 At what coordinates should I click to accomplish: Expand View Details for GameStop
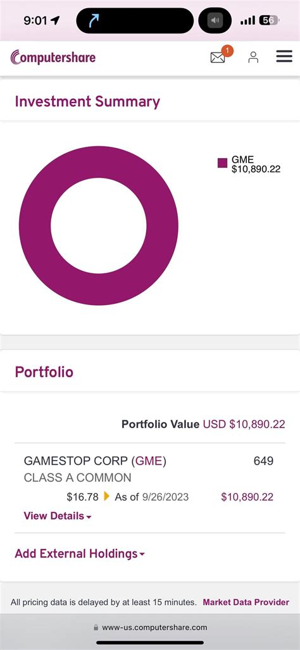pos(58,516)
